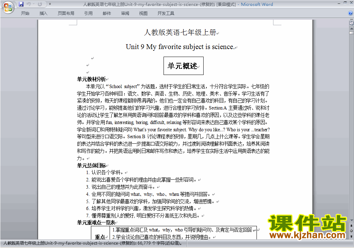Click list item 2 about 形容词
Image resolution: width=354 pixels, height=248 pixels.
point(141,180)
